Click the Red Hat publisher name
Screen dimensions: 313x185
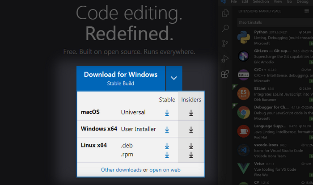point(261,137)
